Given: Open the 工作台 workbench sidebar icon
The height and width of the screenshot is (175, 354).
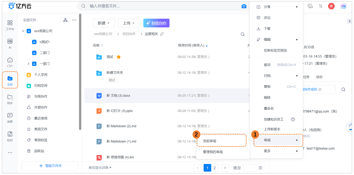Looking at the screenshot, I should pos(10,24).
